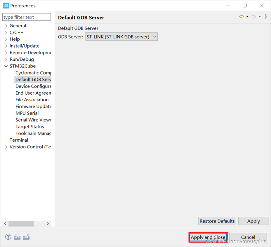
Task: Select Target Status tree item
Action: pyautogui.click(x=29, y=126)
